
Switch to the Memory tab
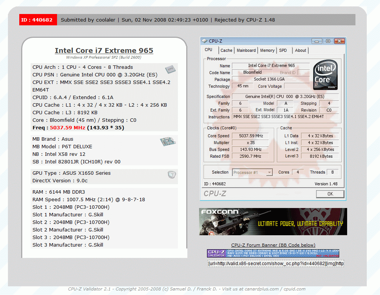tap(267, 50)
